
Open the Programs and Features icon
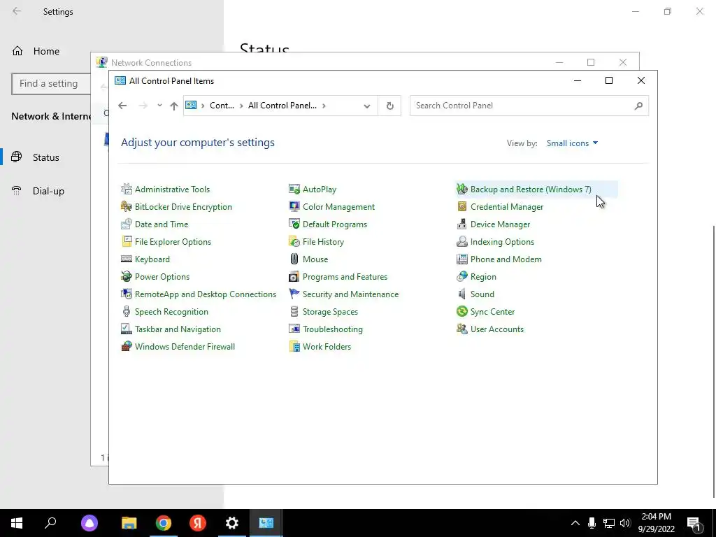point(294,277)
